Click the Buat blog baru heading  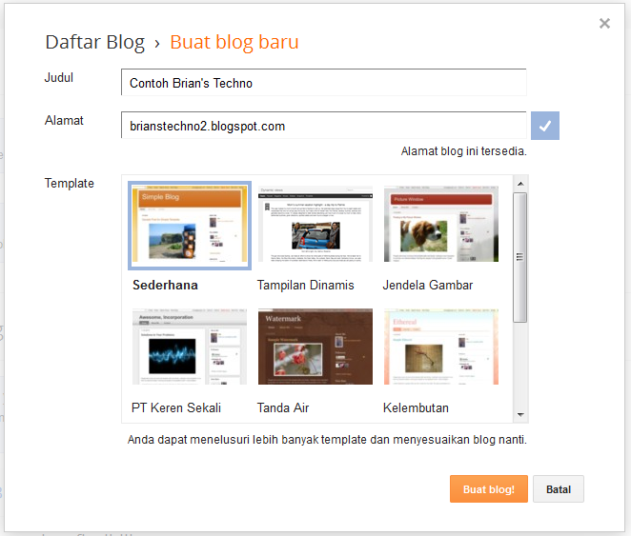(234, 42)
